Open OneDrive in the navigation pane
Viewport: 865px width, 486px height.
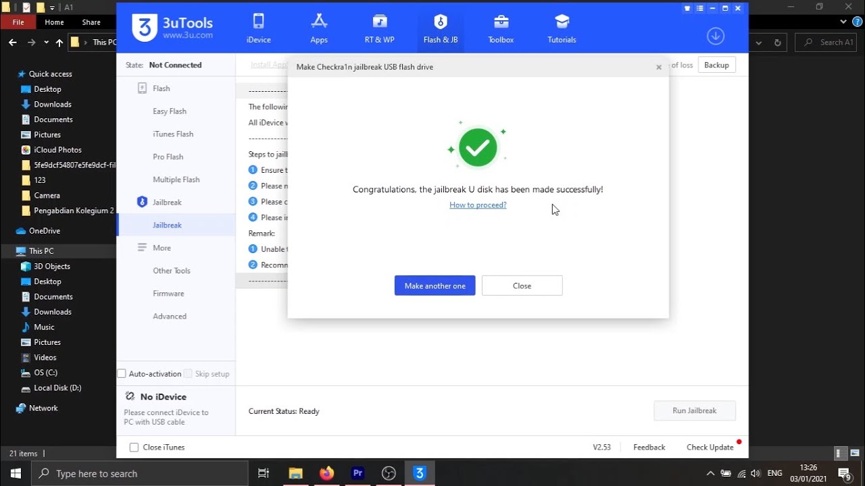pyautogui.click(x=45, y=231)
